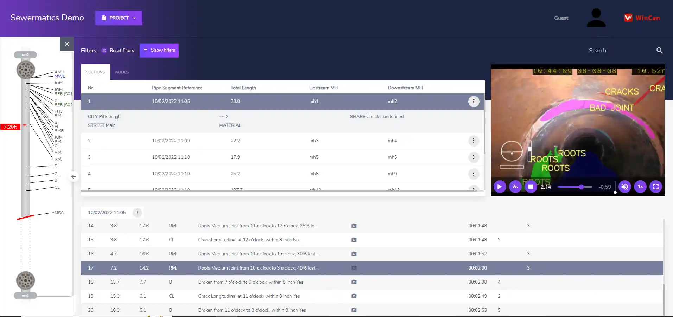673x317 pixels.
Task: Open photo for observation row 14
Action: 354,226
